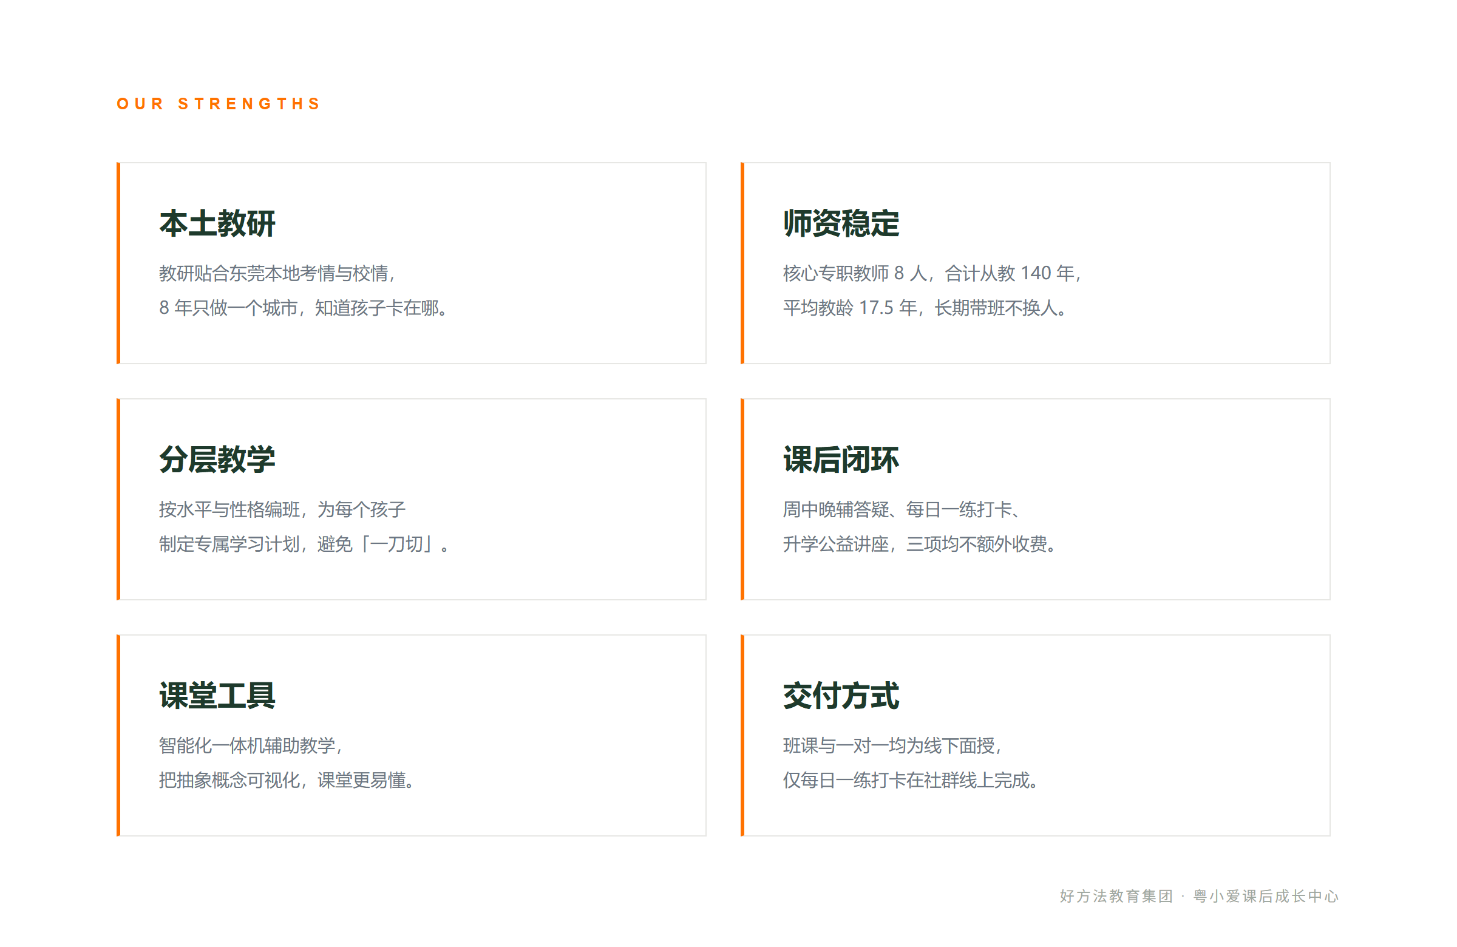Select the 交付方式 card title
Viewport: 1457px width, 947px height.
pyautogui.click(x=841, y=696)
